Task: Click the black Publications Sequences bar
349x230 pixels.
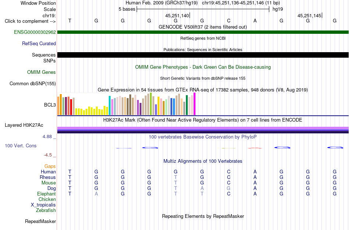Action: click(x=203, y=55)
